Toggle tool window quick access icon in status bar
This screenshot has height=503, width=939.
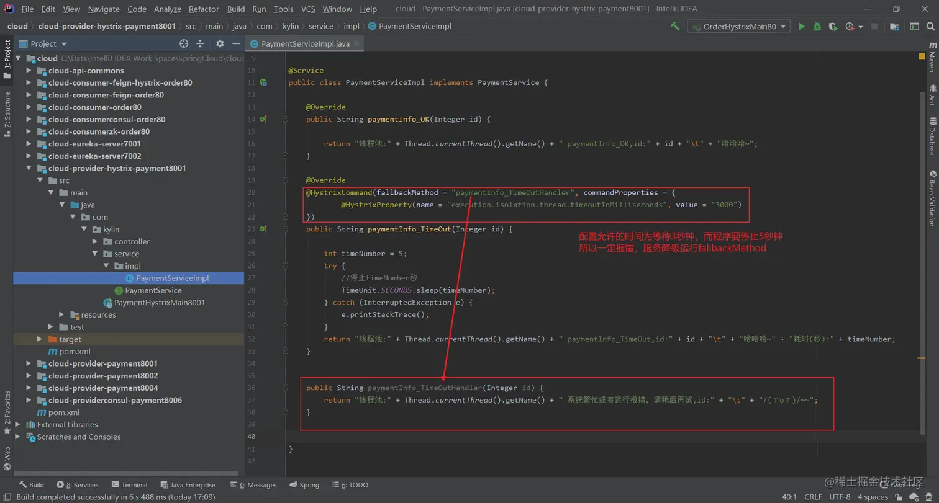(6, 497)
